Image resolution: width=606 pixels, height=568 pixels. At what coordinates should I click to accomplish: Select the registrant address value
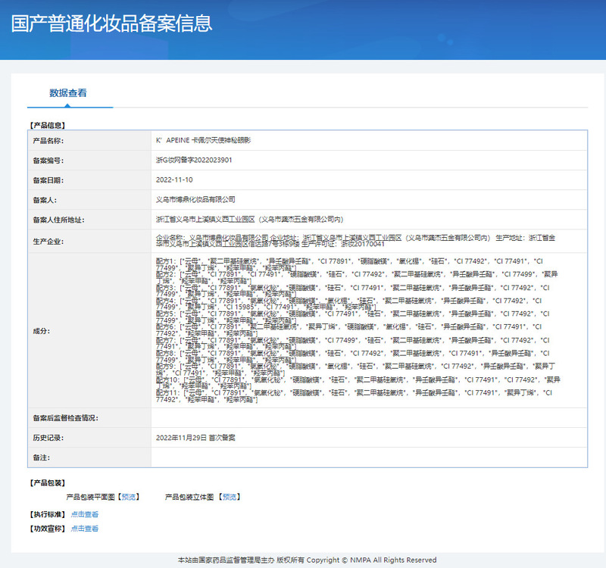point(249,220)
